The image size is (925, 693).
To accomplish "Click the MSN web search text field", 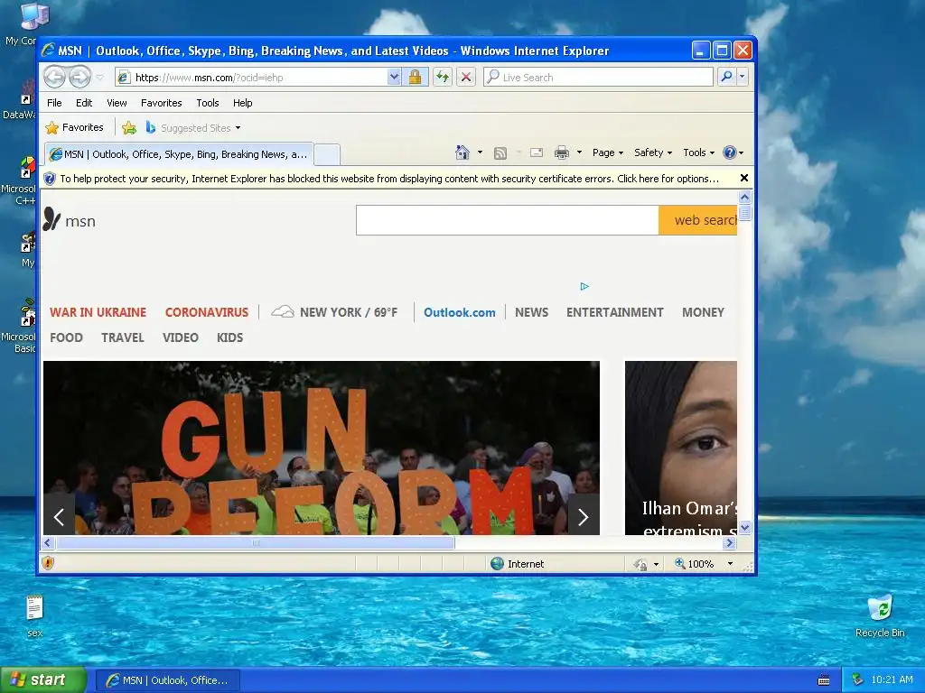I will point(508,220).
